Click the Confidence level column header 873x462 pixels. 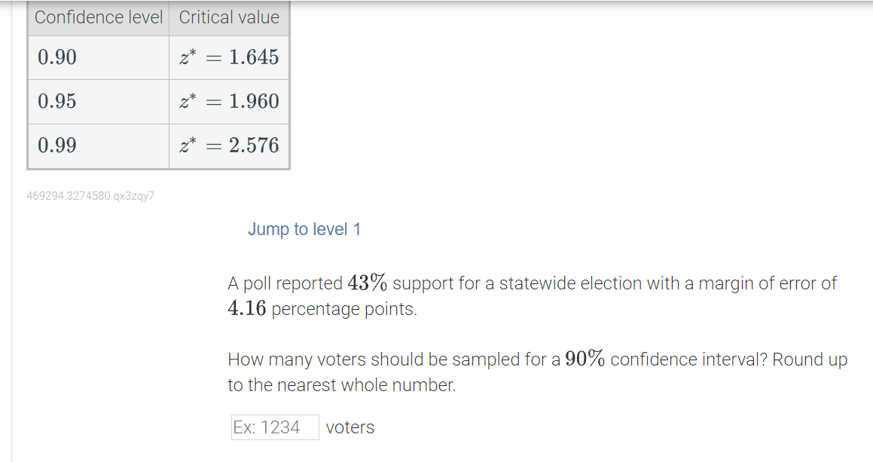point(99,17)
